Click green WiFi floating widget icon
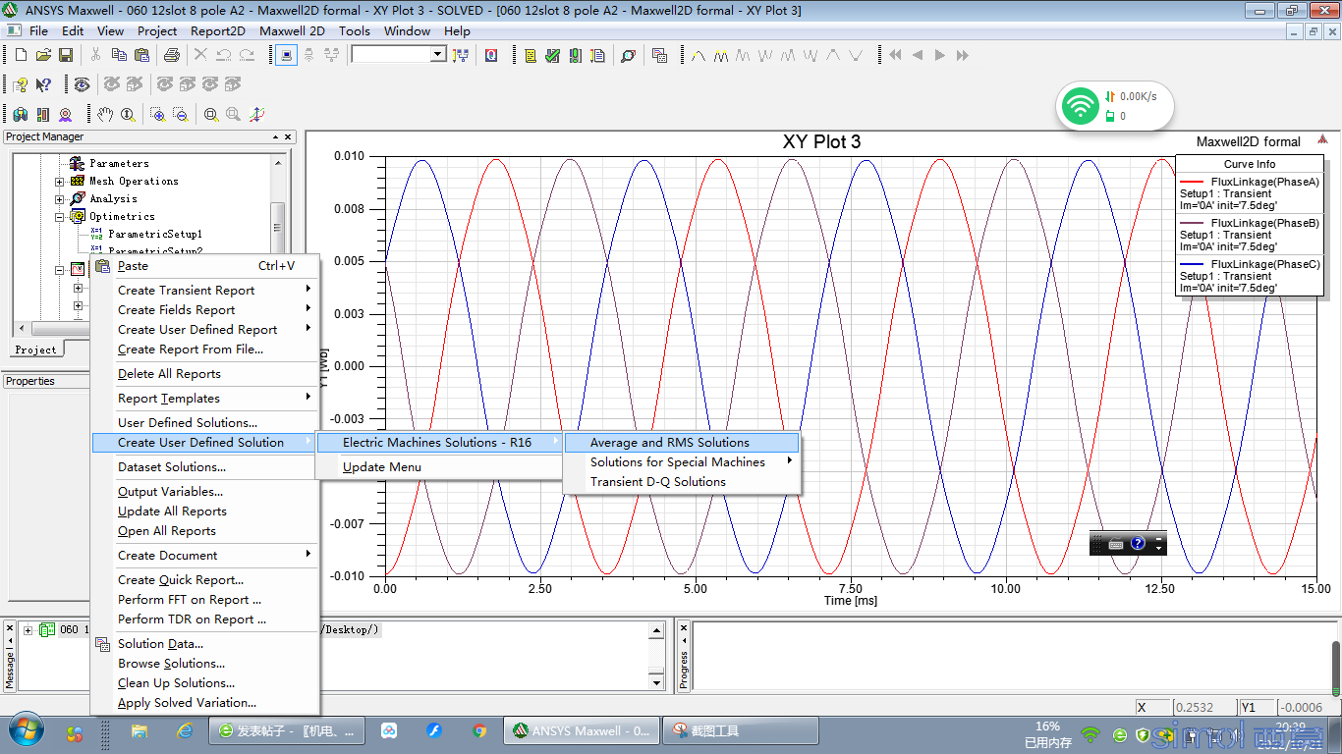Viewport: 1342px width, 754px height. [x=1081, y=106]
